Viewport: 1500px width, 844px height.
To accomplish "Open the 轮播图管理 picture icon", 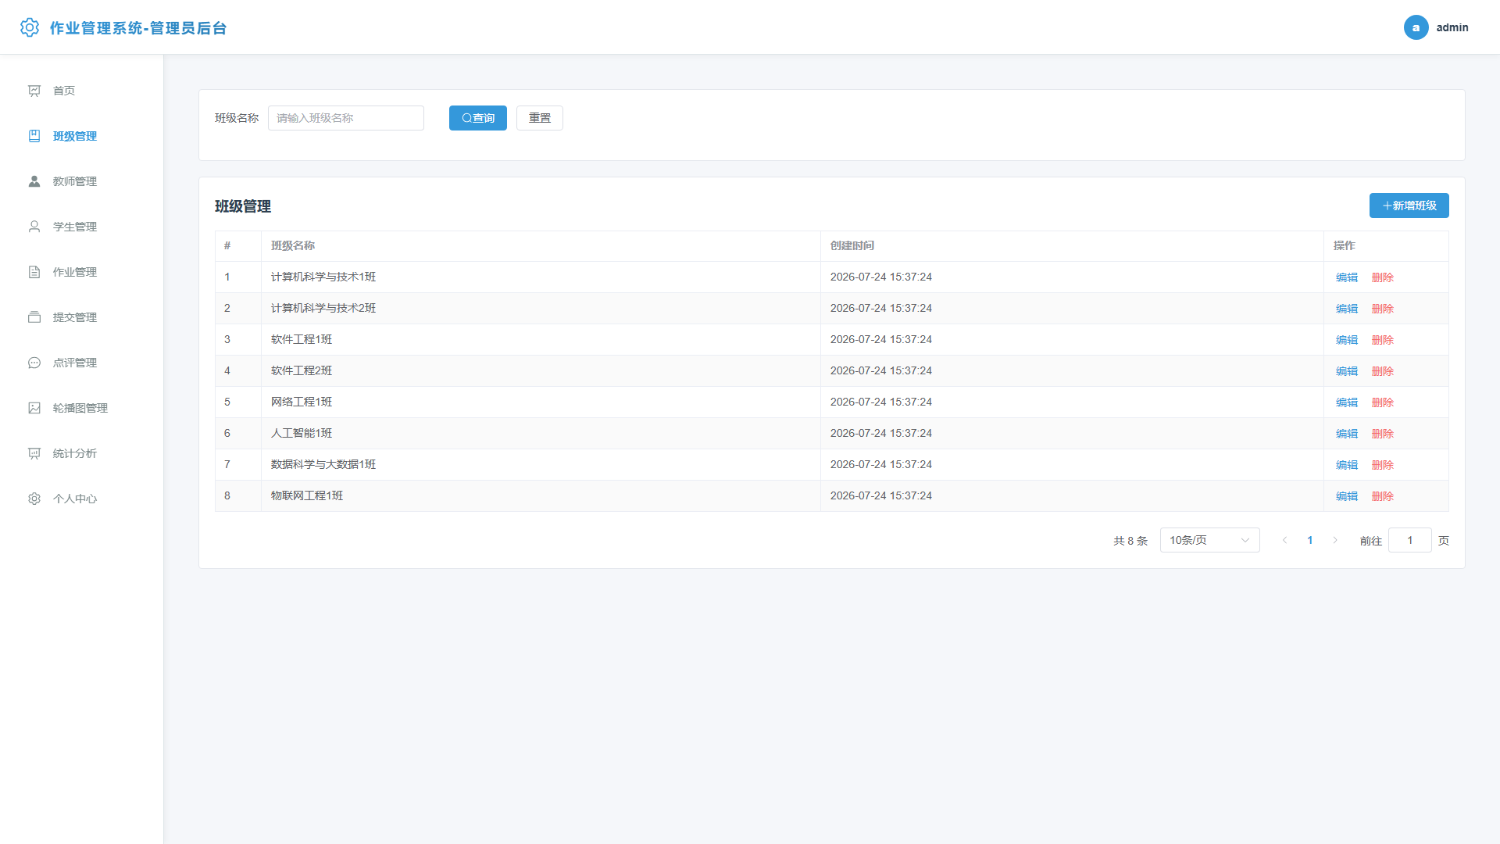I will click(34, 408).
